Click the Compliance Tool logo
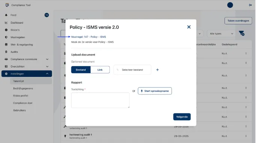This screenshot has width=256, height=143. click(x=7, y=5)
